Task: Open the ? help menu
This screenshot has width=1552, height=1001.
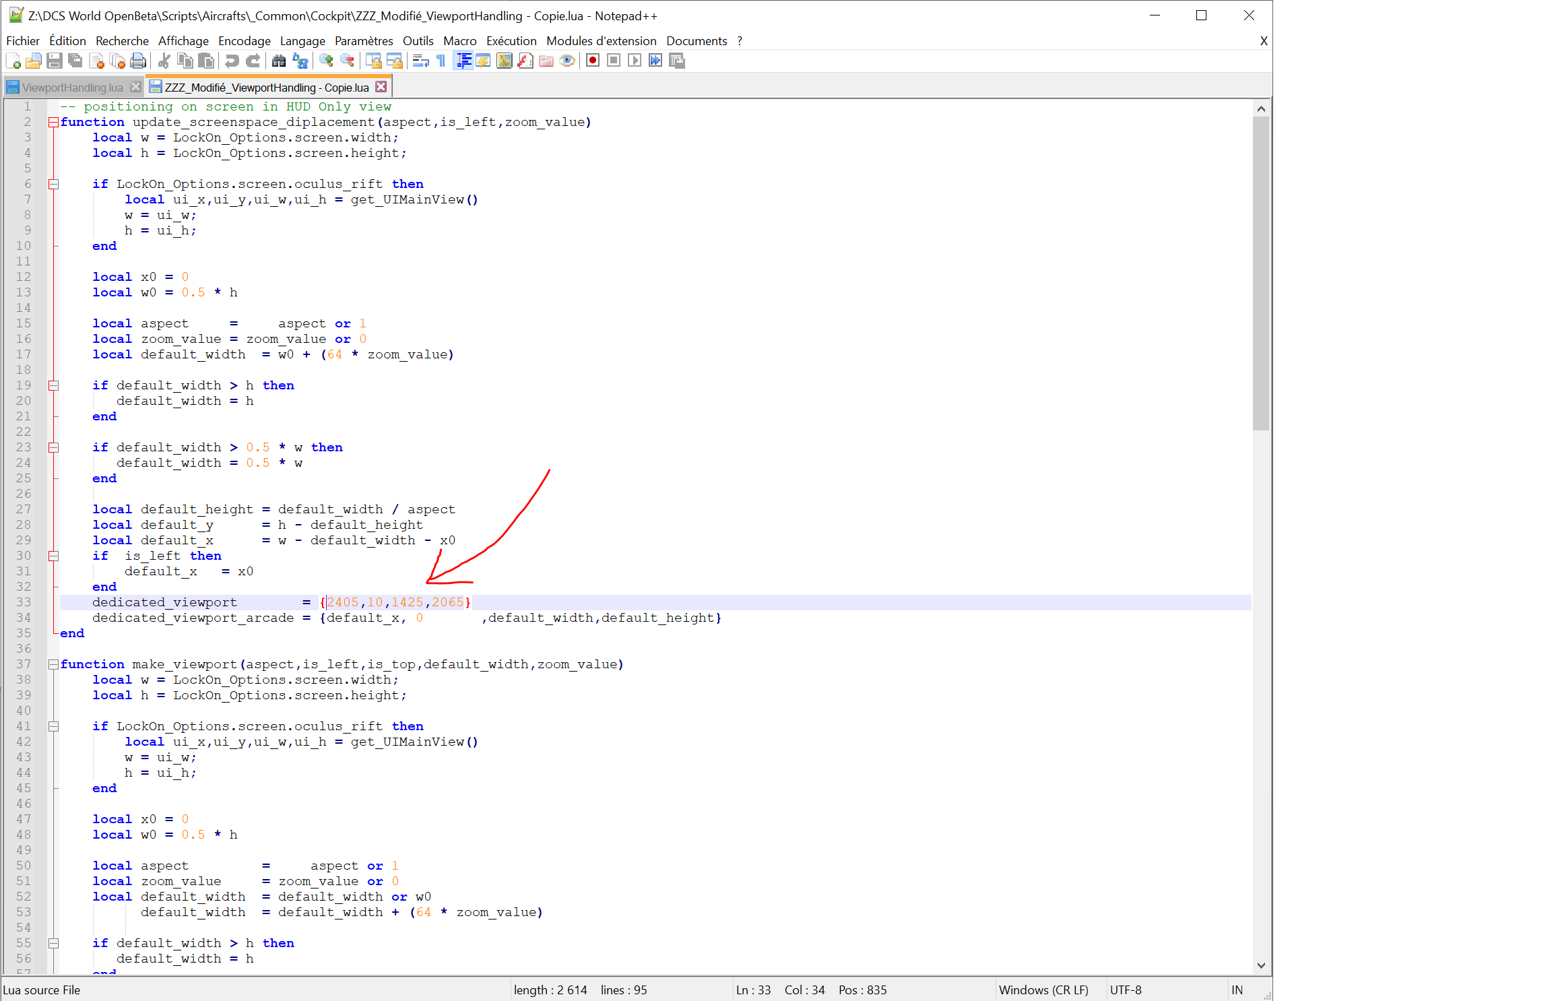Action: click(x=740, y=41)
